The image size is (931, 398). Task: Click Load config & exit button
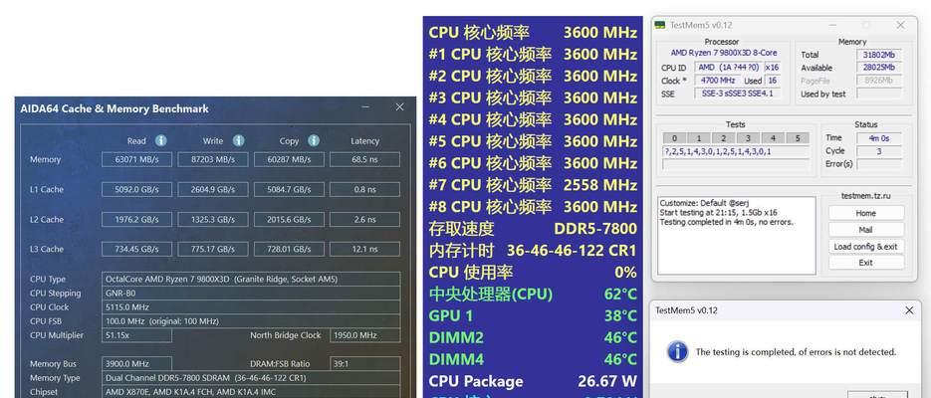click(x=866, y=246)
